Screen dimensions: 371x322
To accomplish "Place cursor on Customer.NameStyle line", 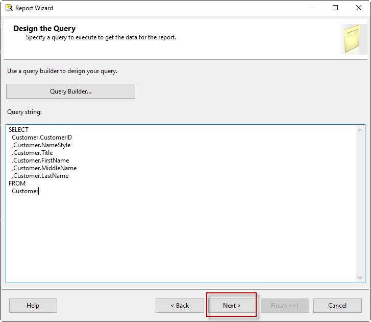I will [x=41, y=145].
